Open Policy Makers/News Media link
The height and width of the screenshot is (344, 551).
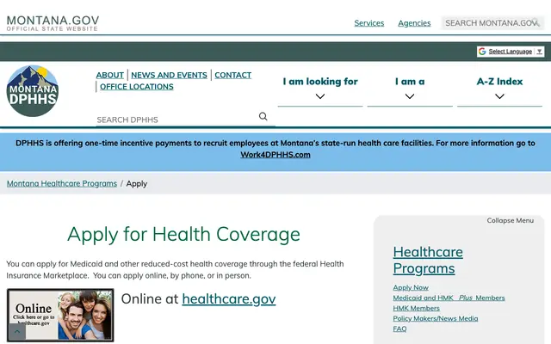tap(436, 318)
